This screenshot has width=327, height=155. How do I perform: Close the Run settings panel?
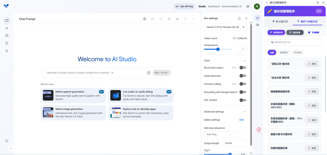click(x=246, y=18)
